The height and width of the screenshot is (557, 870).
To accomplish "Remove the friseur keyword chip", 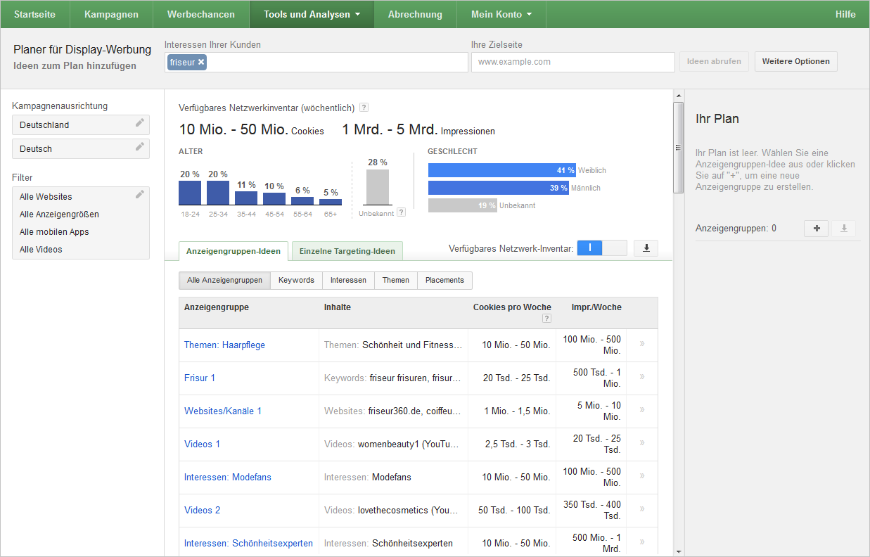I will (201, 62).
